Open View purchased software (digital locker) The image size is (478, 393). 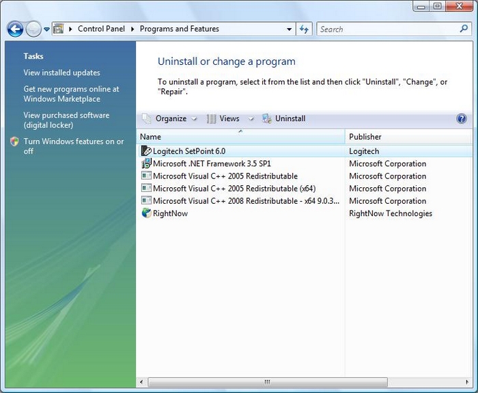[66, 120]
